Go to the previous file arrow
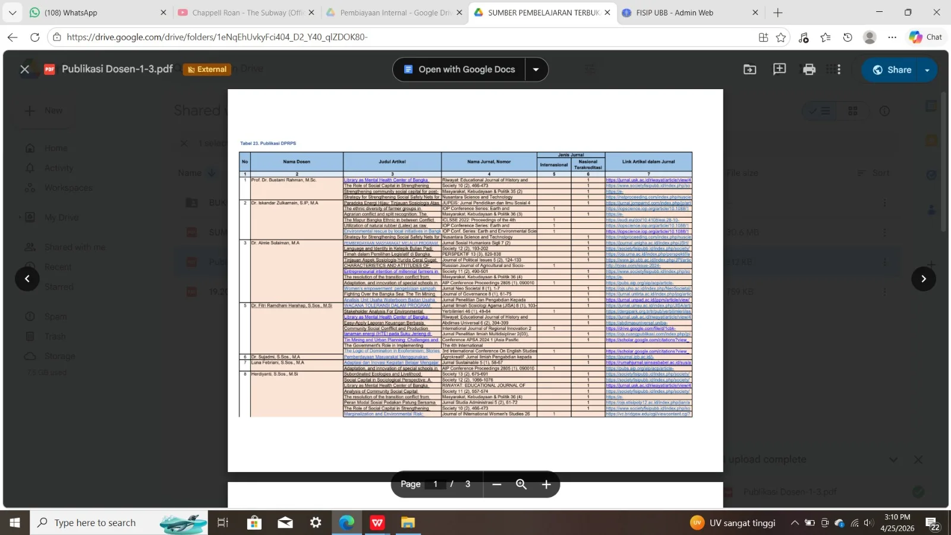This screenshot has height=535, width=951. click(27, 279)
